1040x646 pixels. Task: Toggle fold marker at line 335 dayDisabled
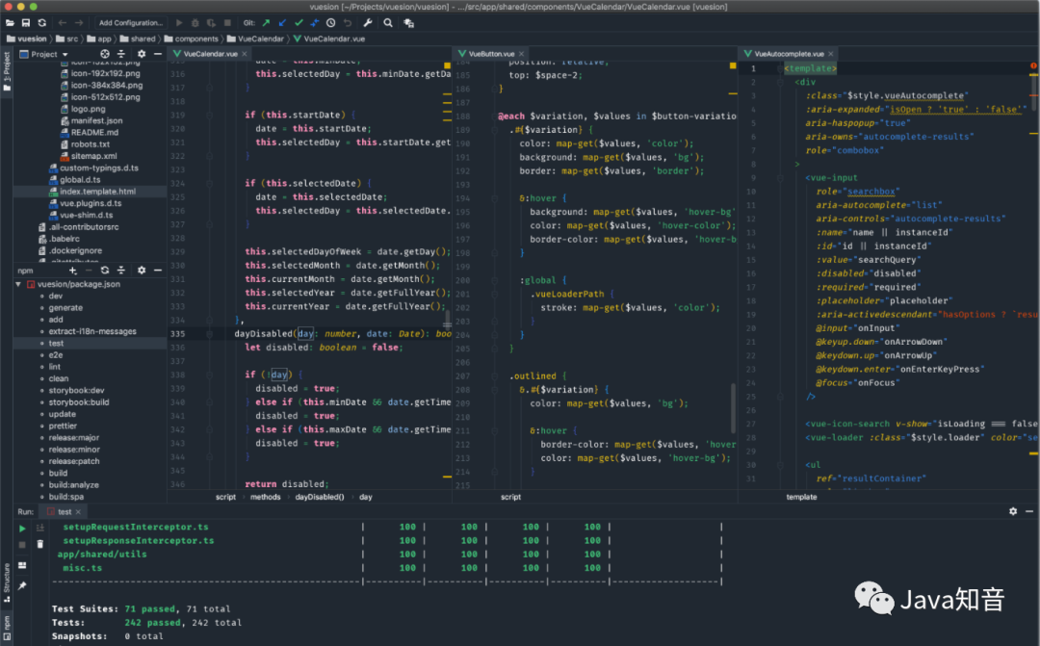click(x=209, y=334)
